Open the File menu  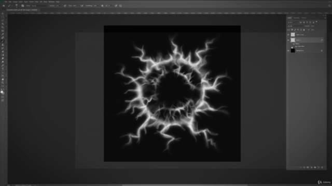[x=6, y=2]
